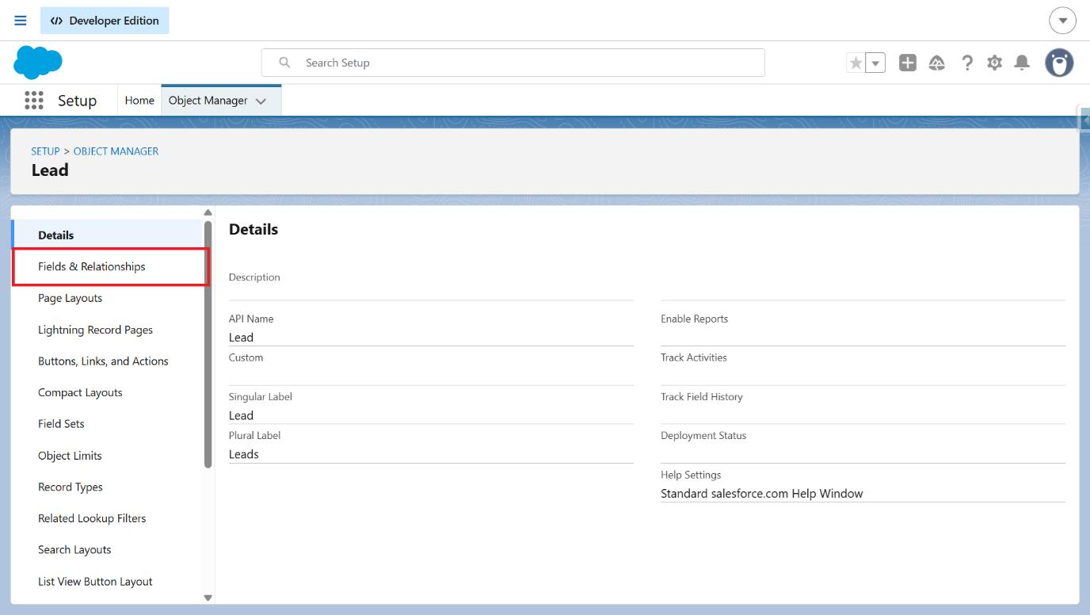This screenshot has width=1090, height=615.
Task: Switch to the Home tab
Action: tap(139, 101)
